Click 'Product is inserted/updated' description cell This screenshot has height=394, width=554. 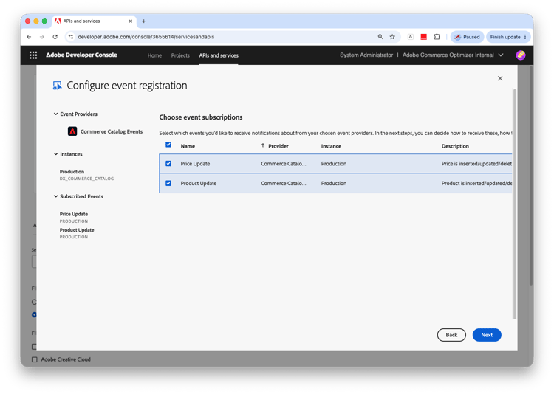(x=476, y=183)
